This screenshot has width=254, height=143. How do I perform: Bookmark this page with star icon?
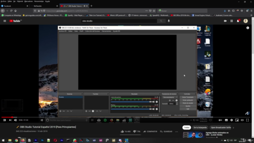coord(154,11)
